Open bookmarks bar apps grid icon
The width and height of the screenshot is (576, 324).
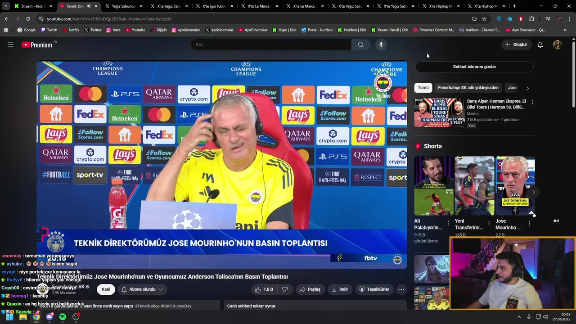coord(6,30)
